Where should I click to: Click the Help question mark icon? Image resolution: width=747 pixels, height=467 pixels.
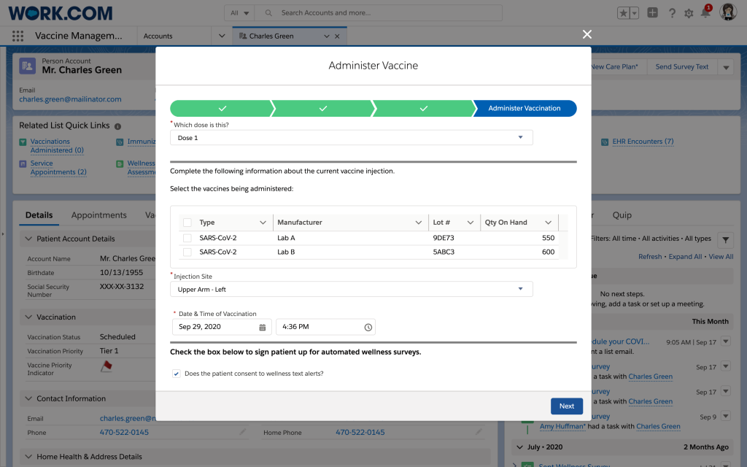coord(671,13)
